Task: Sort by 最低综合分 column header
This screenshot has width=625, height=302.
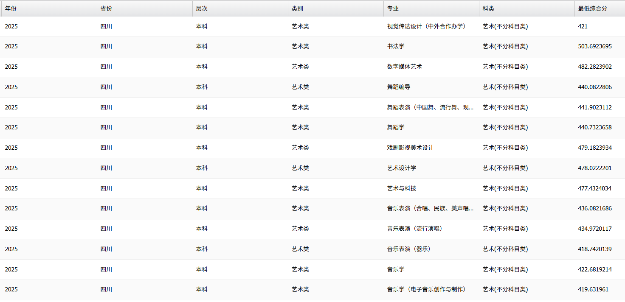Action: 600,8
